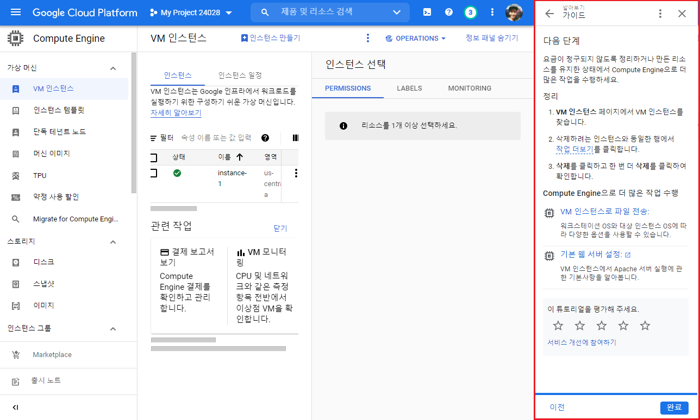Image resolution: width=700 pixels, height=420 pixels.
Task: Open the help question mark icon
Action: (449, 12)
